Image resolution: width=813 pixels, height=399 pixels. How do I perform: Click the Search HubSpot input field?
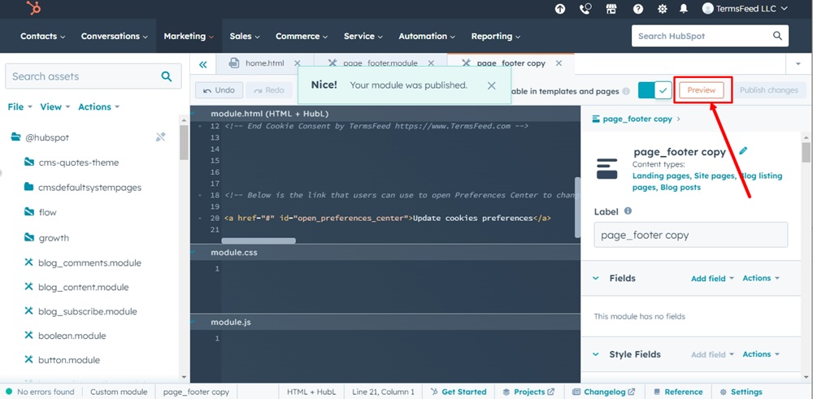tap(710, 36)
